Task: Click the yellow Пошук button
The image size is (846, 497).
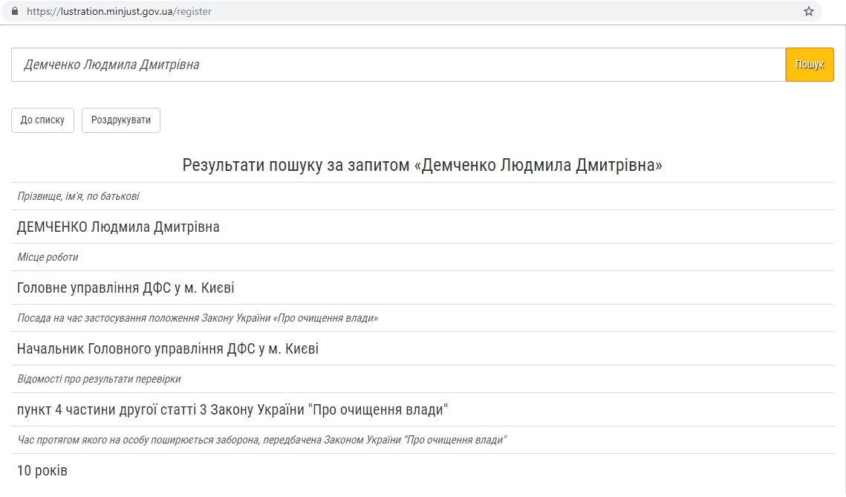Action: point(810,65)
